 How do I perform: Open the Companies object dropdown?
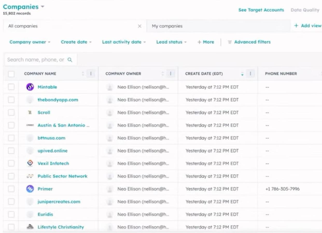coord(24,7)
